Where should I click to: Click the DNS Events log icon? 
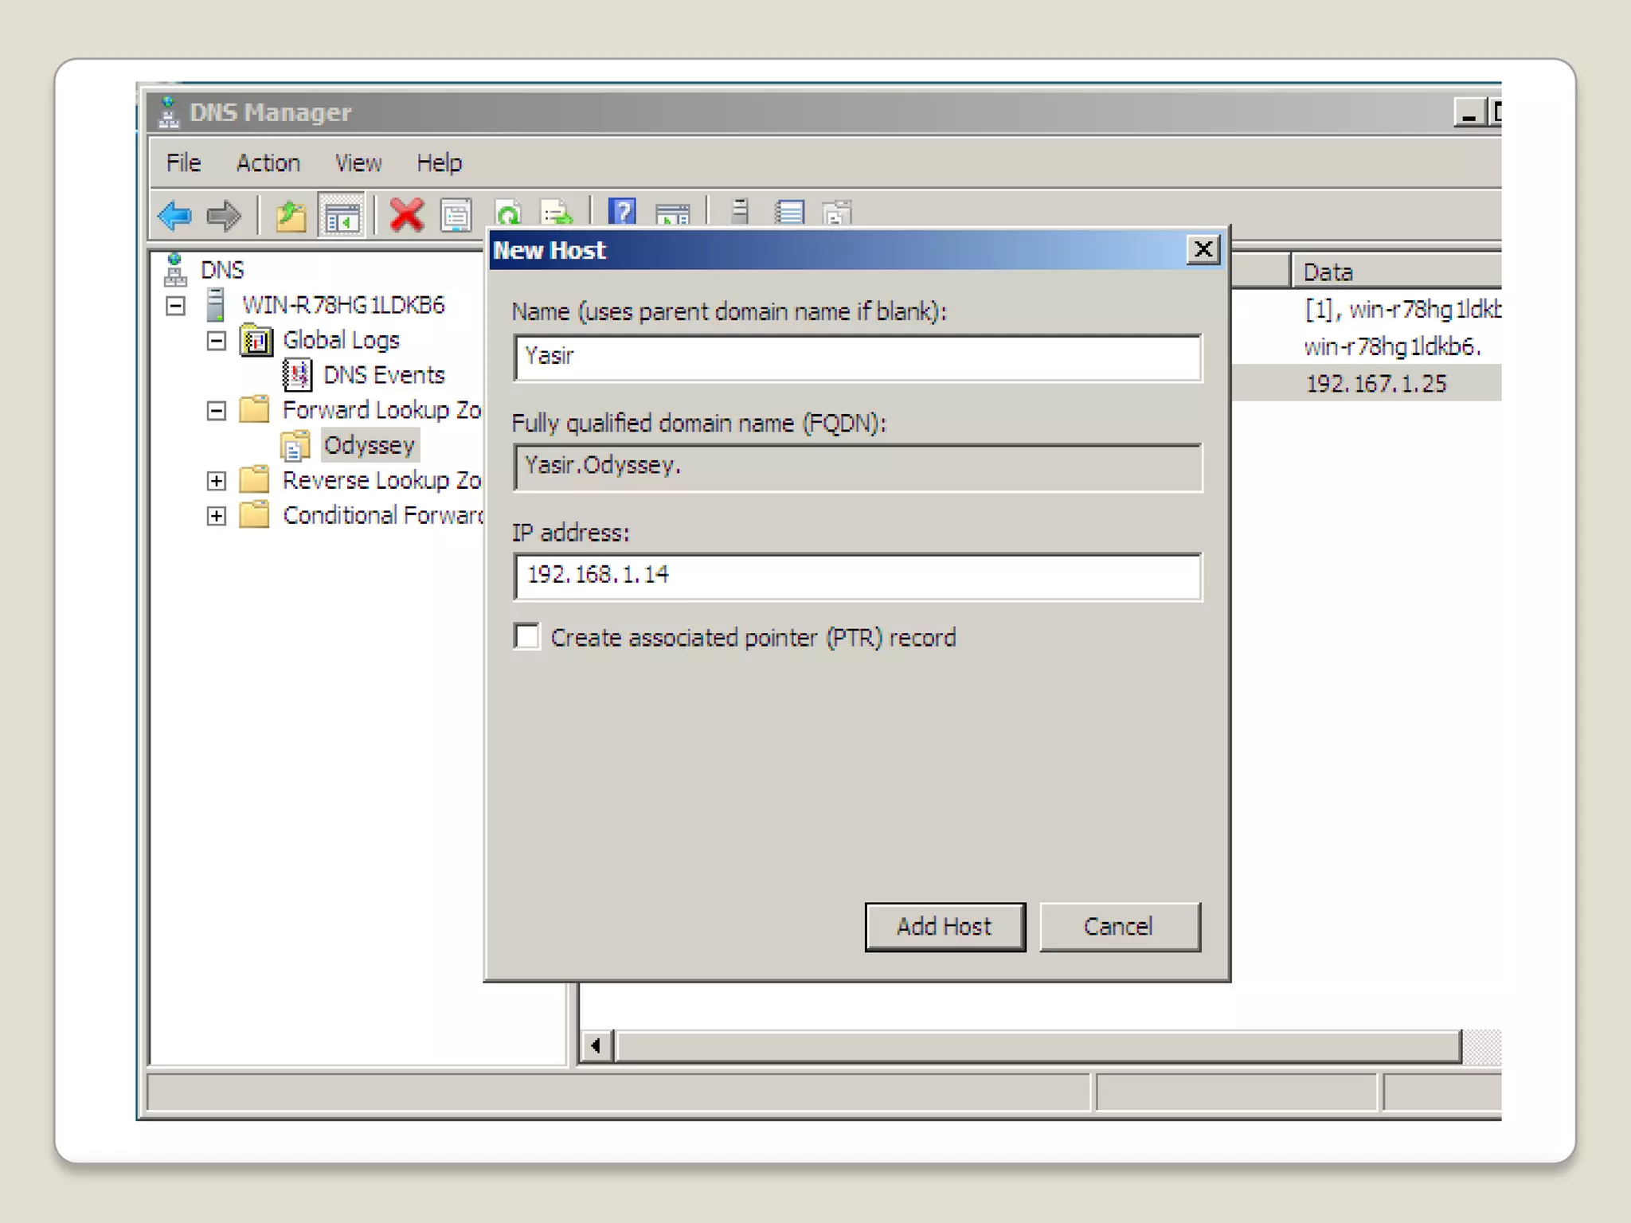(x=297, y=375)
